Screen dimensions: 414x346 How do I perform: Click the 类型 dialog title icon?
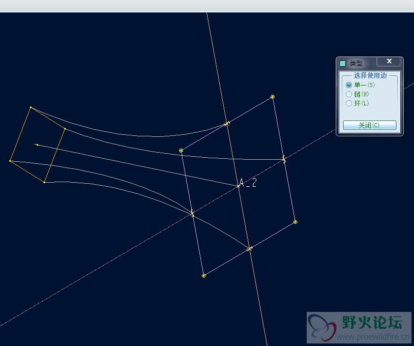point(343,64)
